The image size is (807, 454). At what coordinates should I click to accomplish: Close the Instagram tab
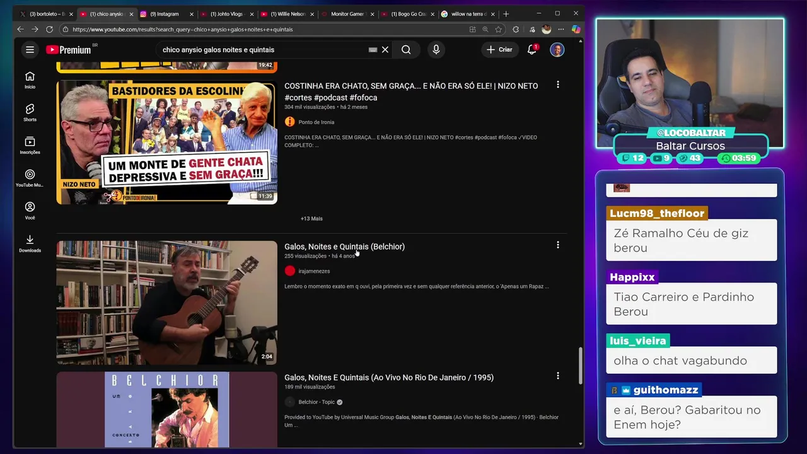coord(192,14)
